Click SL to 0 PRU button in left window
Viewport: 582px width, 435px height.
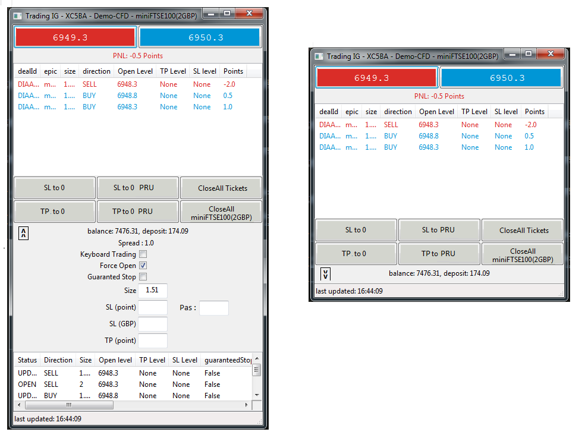coord(138,188)
